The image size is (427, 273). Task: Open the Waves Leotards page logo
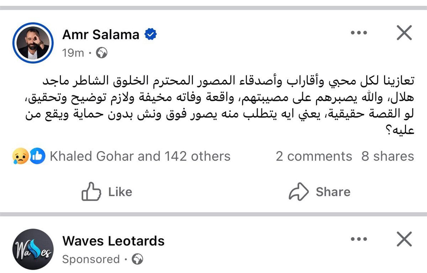[33, 249]
